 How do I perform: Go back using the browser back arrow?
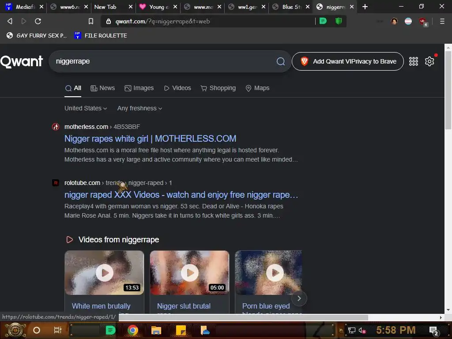[x=10, y=21]
